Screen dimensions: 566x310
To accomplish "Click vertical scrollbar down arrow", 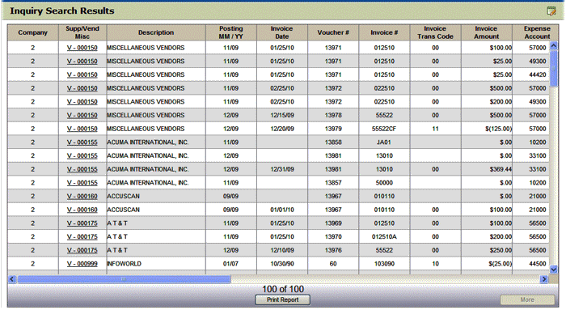I will [x=553, y=270].
